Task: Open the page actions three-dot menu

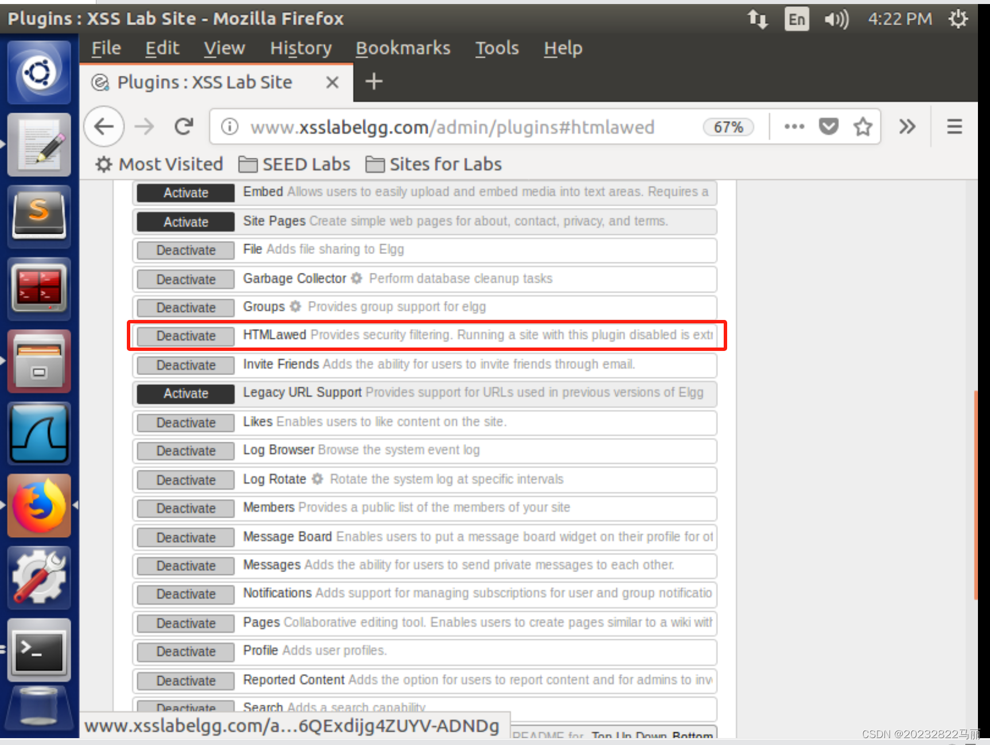Action: pyautogui.click(x=794, y=126)
